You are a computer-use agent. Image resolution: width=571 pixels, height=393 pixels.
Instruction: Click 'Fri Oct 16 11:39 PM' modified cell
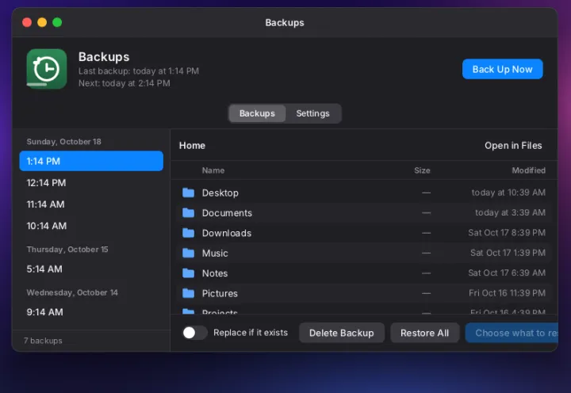point(507,293)
